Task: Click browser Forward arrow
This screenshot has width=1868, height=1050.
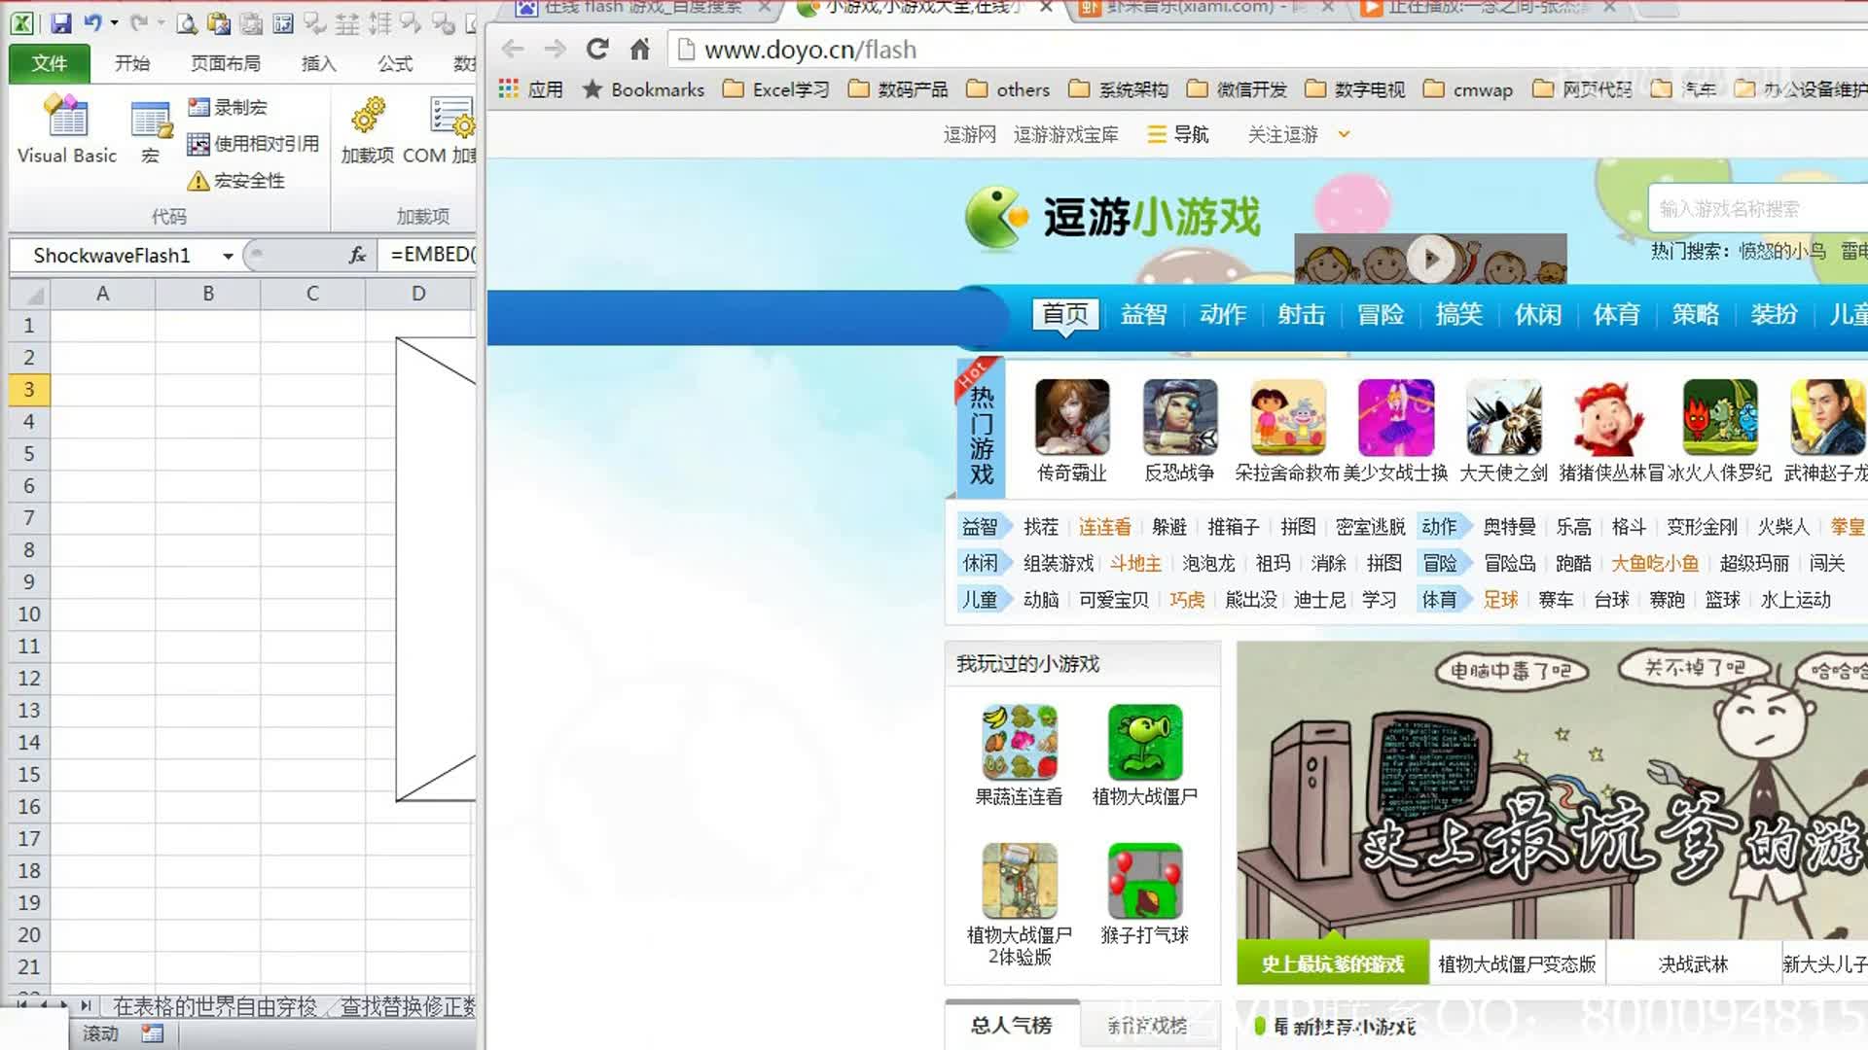Action: pos(556,50)
